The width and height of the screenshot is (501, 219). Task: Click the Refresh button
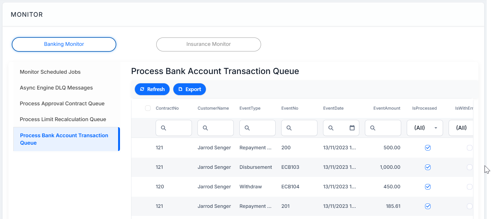(152, 89)
